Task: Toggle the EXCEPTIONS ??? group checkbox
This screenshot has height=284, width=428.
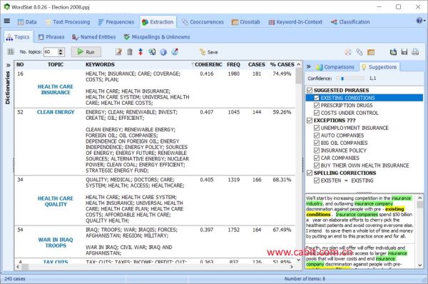Action: [310, 120]
